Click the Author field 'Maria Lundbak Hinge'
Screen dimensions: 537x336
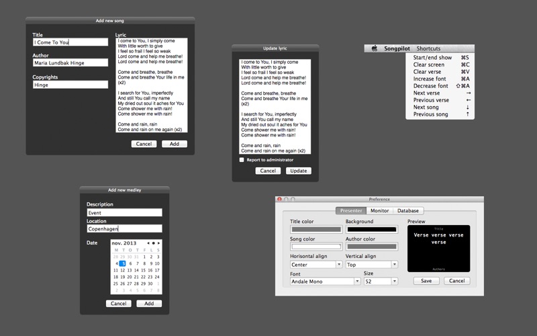click(70, 62)
